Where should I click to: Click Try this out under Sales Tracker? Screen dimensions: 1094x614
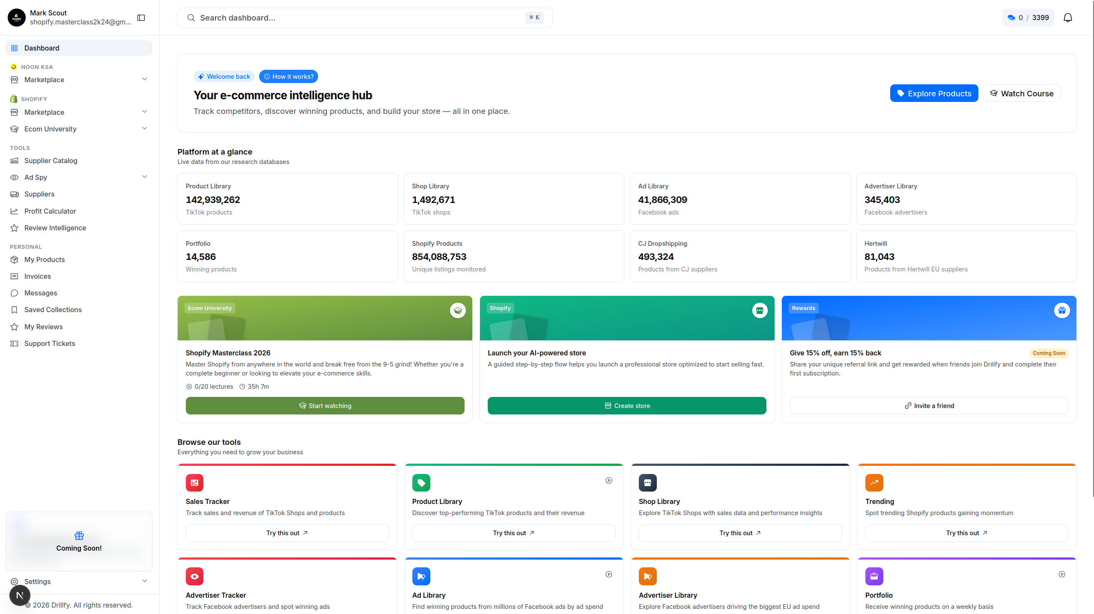pos(287,533)
